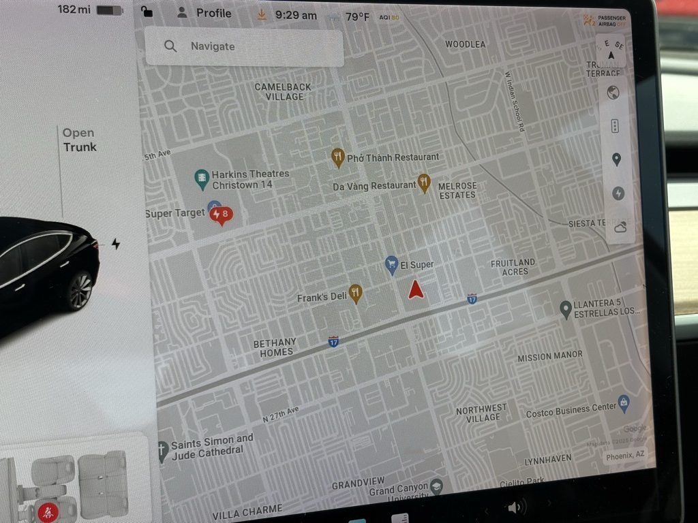The image size is (698, 523).
Task: Tap the charge port lightning icon
Action: (116, 244)
